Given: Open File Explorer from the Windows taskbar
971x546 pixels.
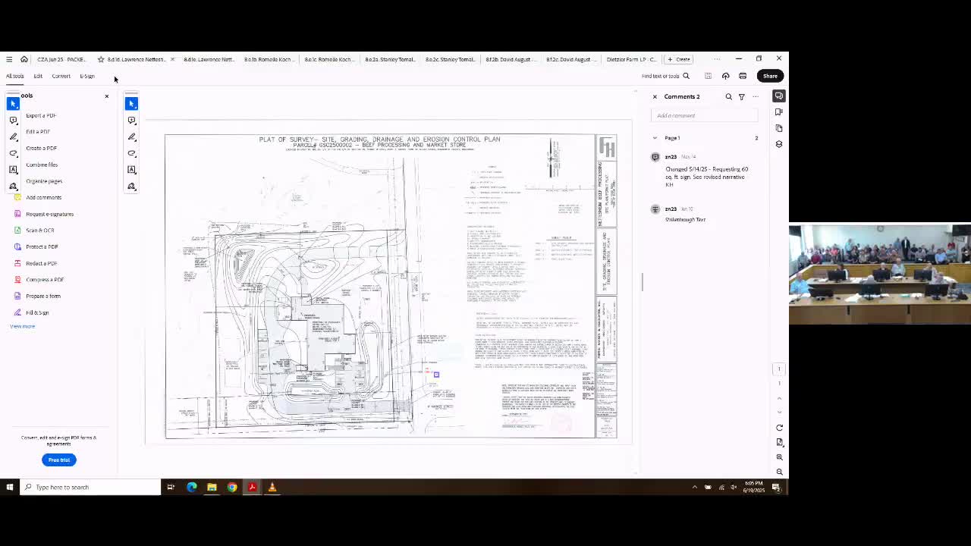Looking at the screenshot, I should coord(212,487).
